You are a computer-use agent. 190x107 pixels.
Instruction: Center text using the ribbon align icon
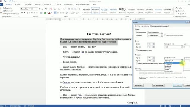tap(58, 13)
